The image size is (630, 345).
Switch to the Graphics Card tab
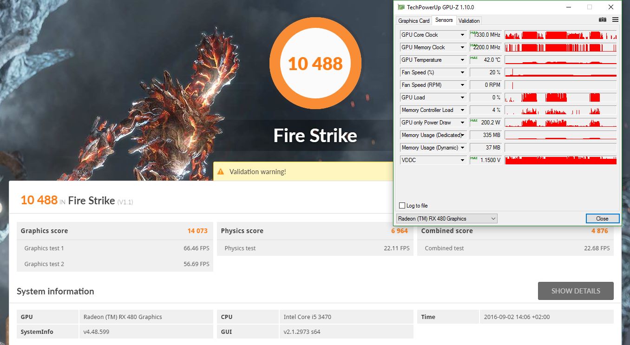coord(413,20)
